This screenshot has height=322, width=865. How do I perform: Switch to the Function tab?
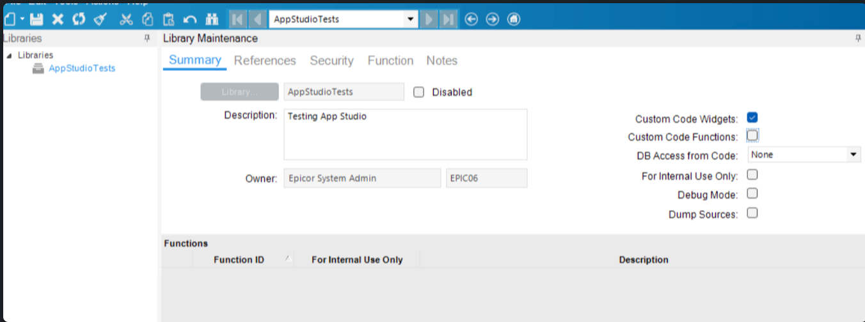390,61
